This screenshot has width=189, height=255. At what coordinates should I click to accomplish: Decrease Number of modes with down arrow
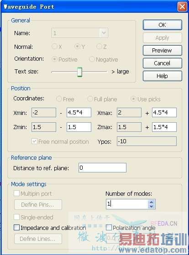pos(151,206)
